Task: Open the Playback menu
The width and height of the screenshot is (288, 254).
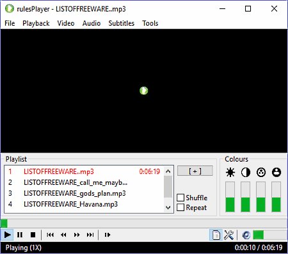Action: (x=36, y=23)
